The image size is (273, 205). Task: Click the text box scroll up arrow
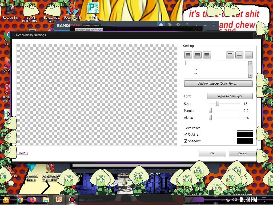point(250,63)
